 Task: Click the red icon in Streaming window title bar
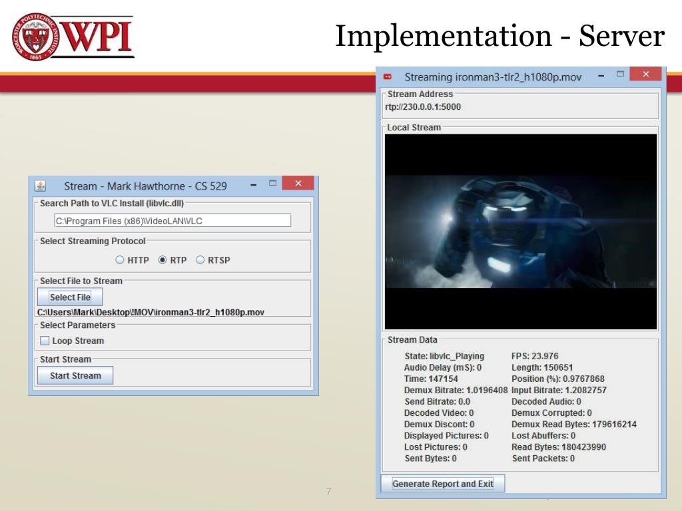(388, 77)
